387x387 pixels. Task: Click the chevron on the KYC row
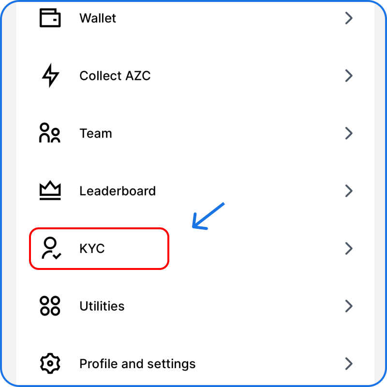pyautogui.click(x=348, y=249)
